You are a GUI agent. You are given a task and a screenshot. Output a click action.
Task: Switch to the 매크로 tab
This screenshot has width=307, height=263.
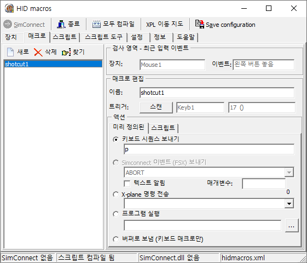37,37
